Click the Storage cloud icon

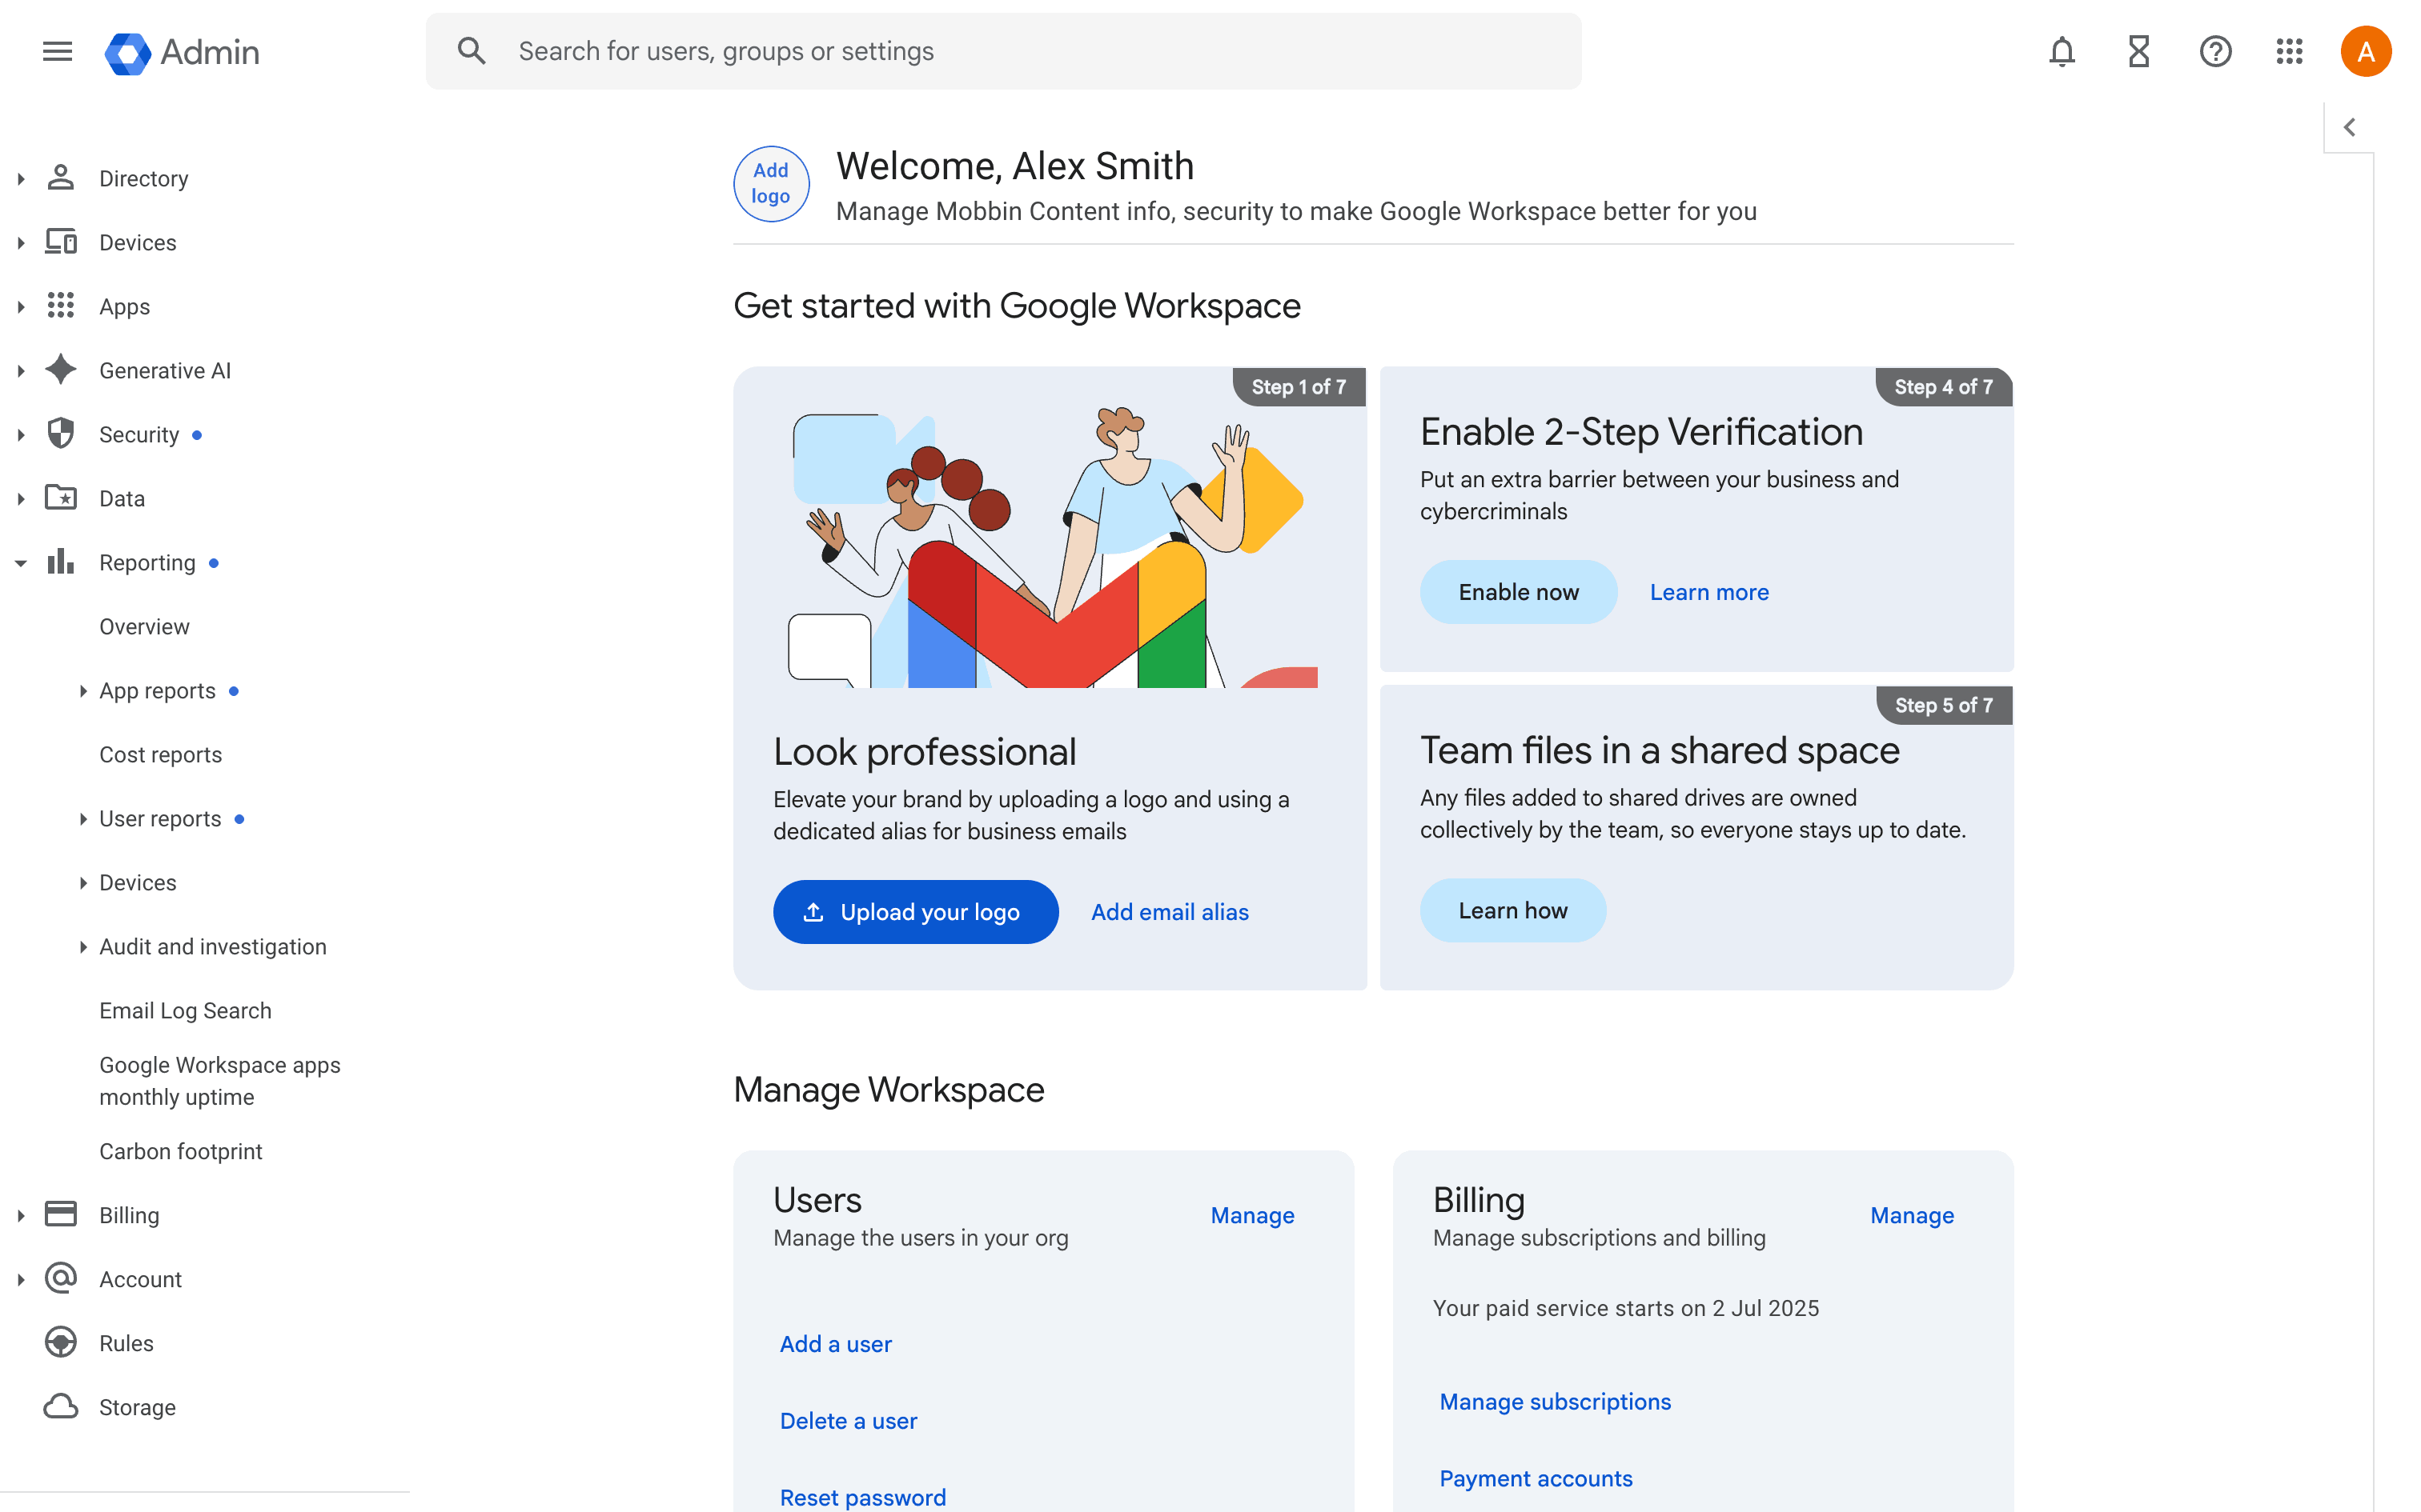(61, 1406)
